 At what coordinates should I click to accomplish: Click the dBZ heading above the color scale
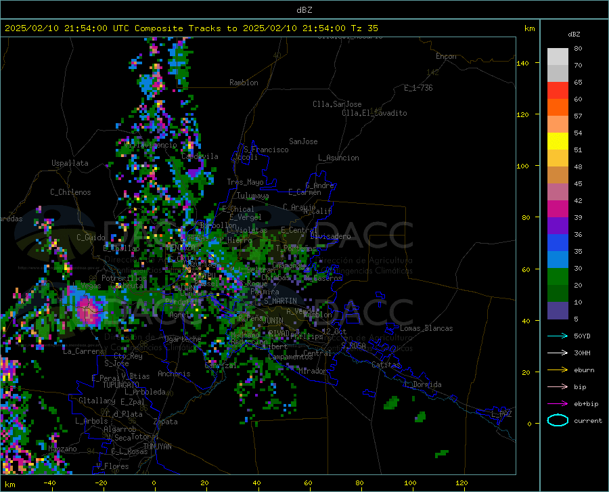click(x=574, y=34)
